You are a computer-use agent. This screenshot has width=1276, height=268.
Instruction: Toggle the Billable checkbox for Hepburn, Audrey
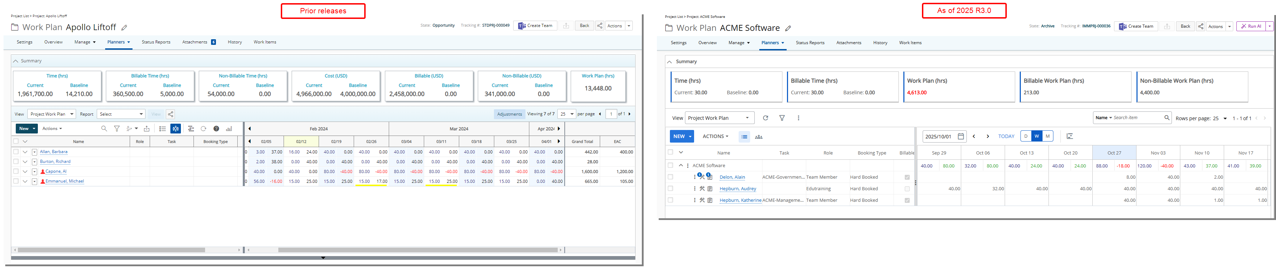point(907,189)
